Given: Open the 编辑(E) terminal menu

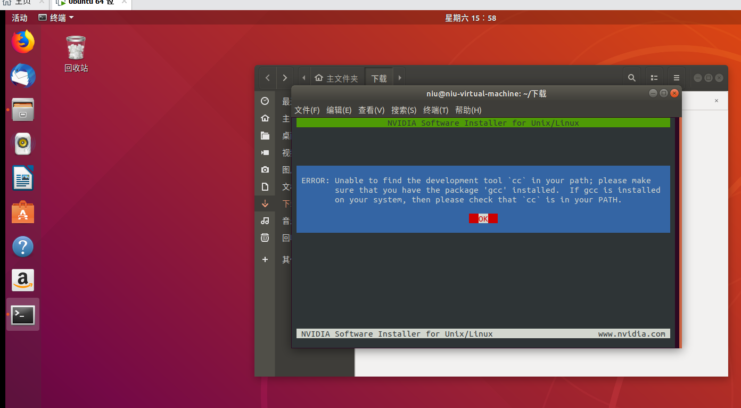Looking at the screenshot, I should pyautogui.click(x=339, y=110).
